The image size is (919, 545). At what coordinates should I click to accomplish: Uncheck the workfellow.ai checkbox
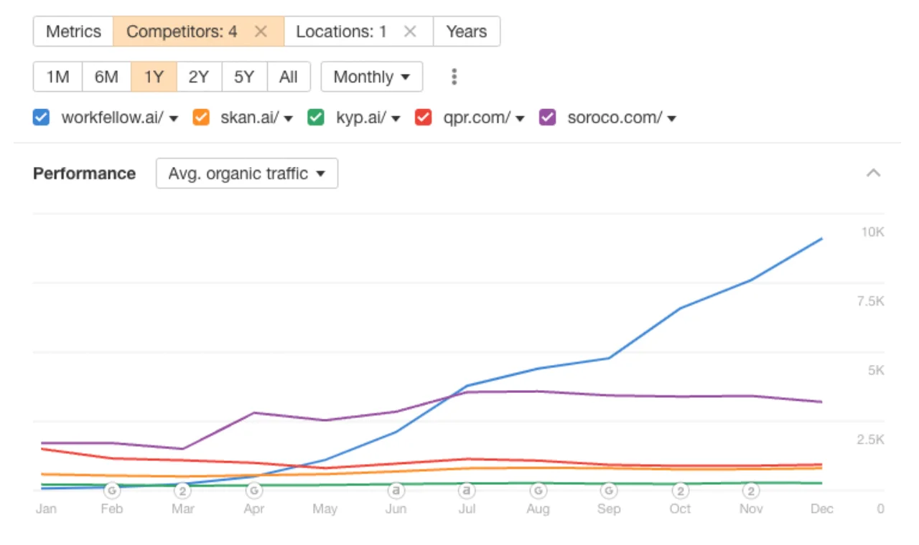[x=41, y=117]
